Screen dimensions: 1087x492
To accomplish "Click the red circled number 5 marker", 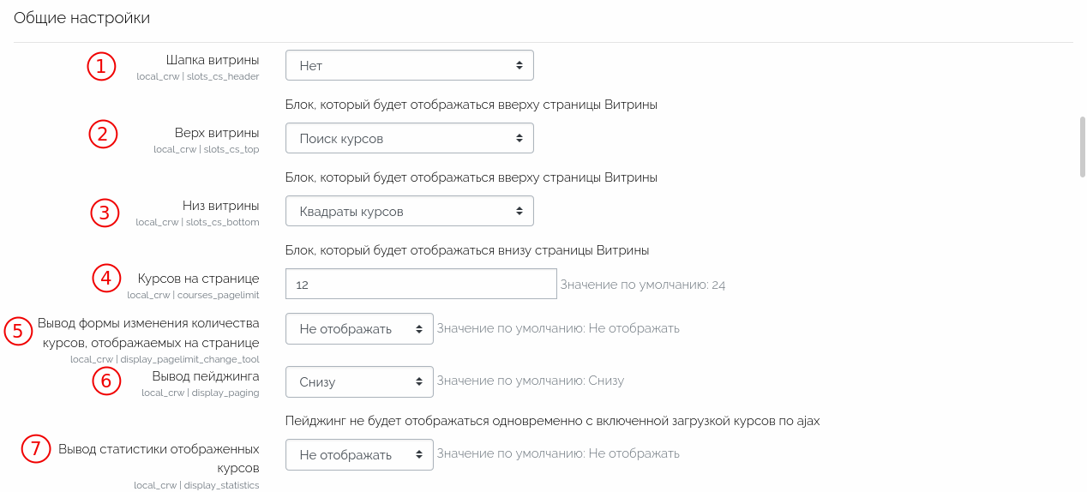I will click(x=18, y=331).
